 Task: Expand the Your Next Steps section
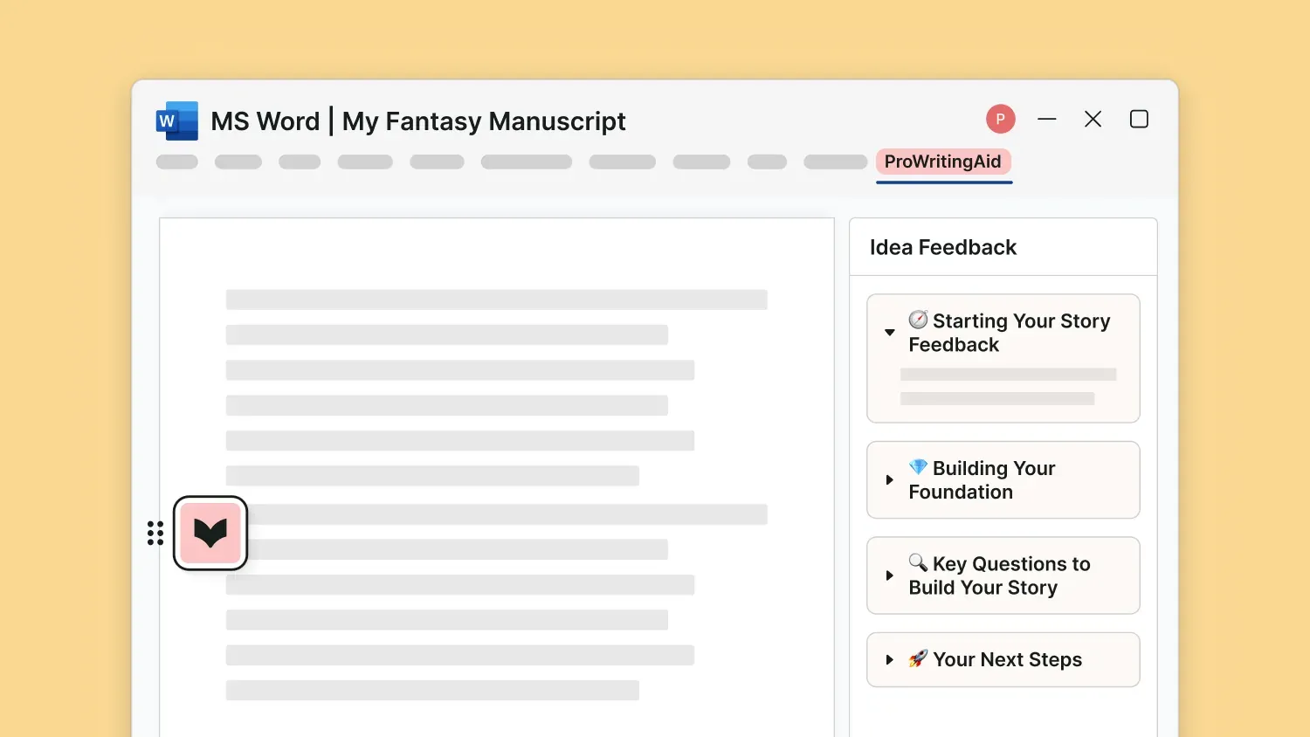point(889,660)
